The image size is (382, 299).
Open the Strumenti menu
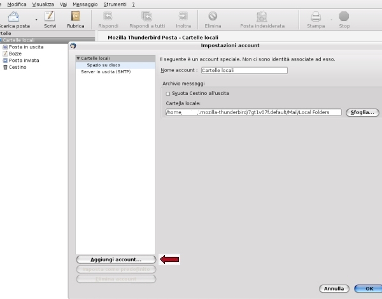115,4
